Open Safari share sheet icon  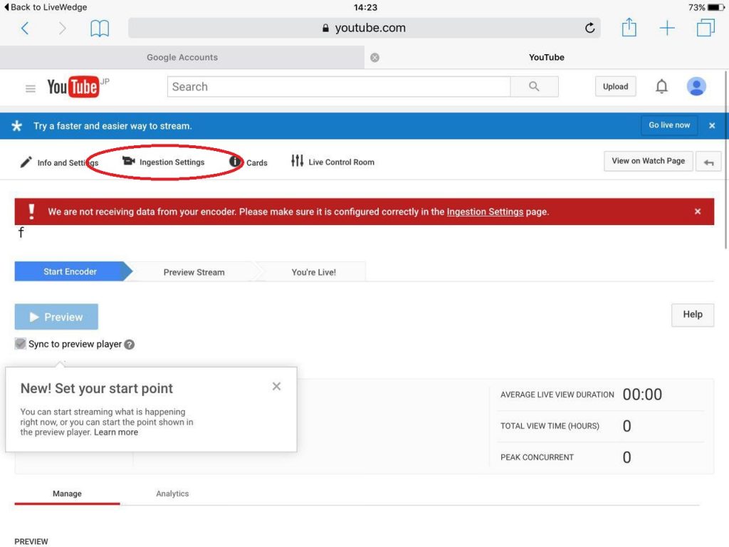tap(629, 27)
